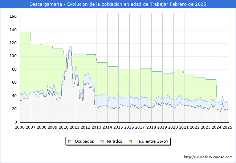Click the 120 y-axis value

point(13,43)
